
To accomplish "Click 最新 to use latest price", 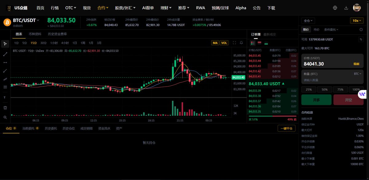I will [x=356, y=64].
